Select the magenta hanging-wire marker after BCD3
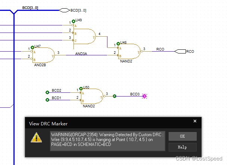The height and width of the screenshot is (165, 228). [x=145, y=96]
